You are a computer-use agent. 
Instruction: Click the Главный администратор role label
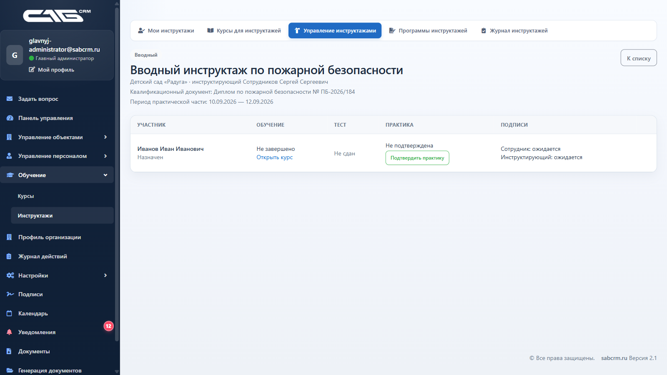65,58
